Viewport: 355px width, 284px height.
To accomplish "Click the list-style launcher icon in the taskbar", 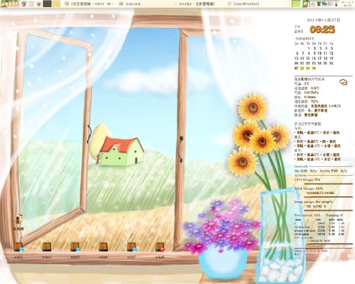I will [31, 4].
